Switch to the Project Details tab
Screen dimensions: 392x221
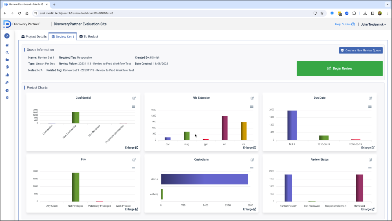(34, 37)
